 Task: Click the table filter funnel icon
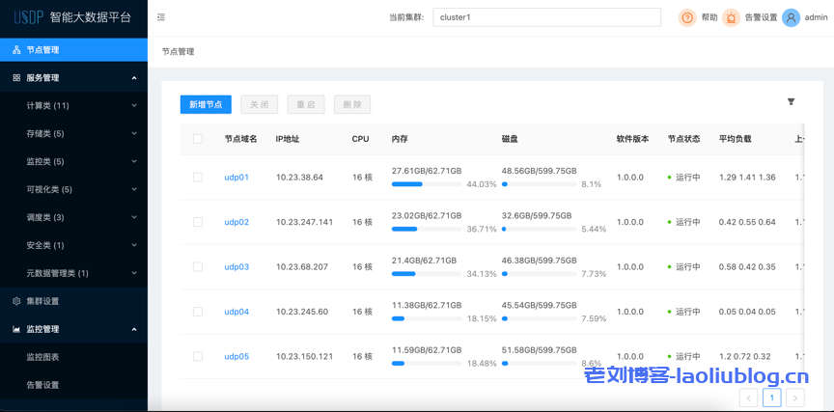pos(791,101)
